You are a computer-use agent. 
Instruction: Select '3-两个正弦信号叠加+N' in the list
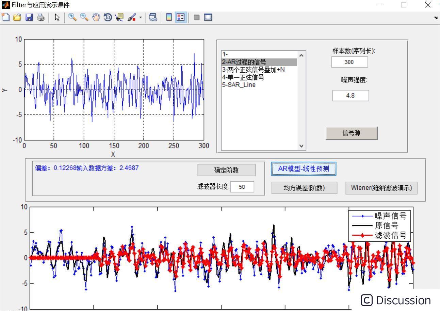(260, 70)
